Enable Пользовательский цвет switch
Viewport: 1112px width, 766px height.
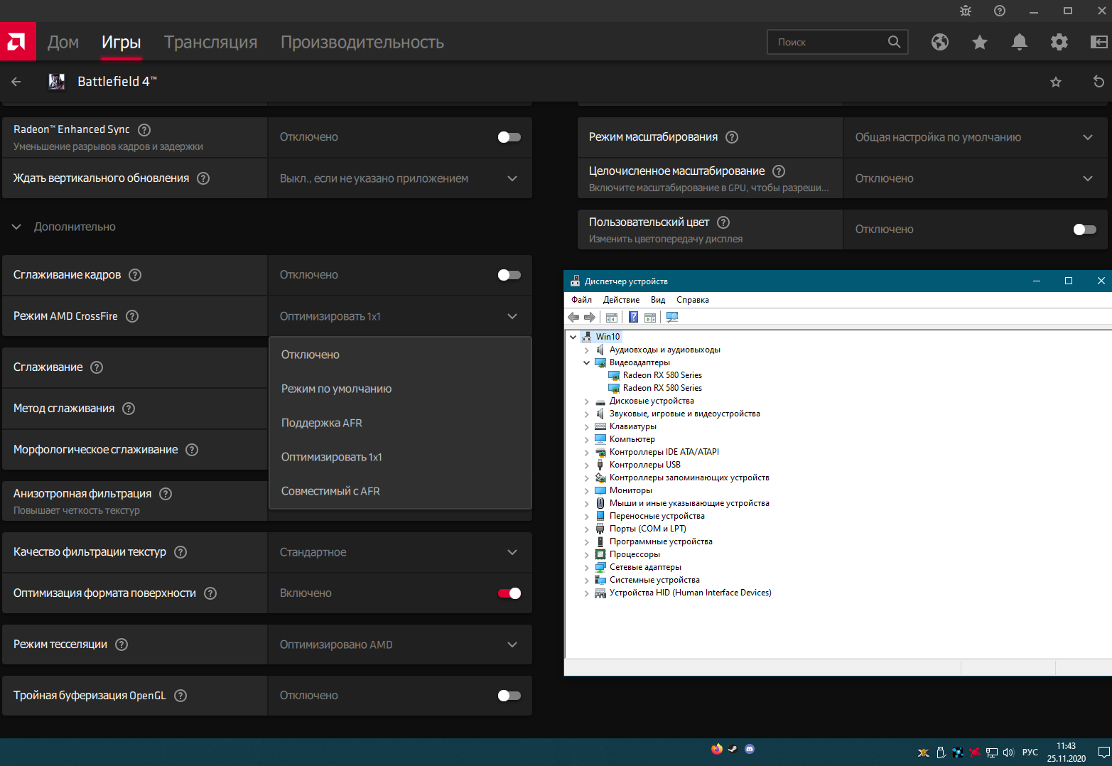click(x=1085, y=230)
